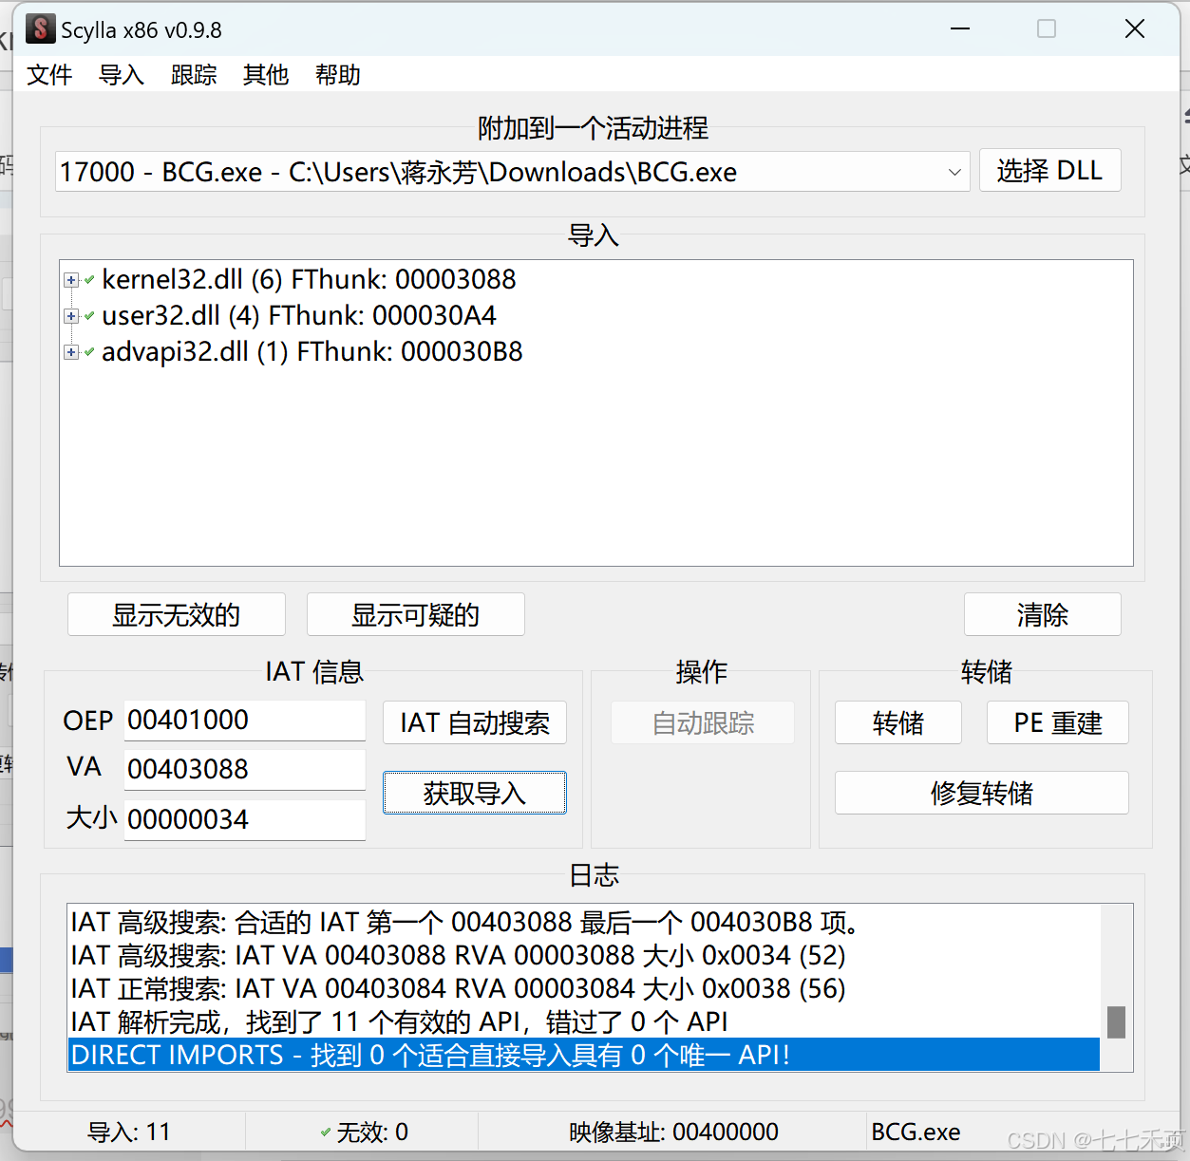Screen dimensions: 1190x1161
Task: Minimize the Scylla window
Action: pos(960,29)
